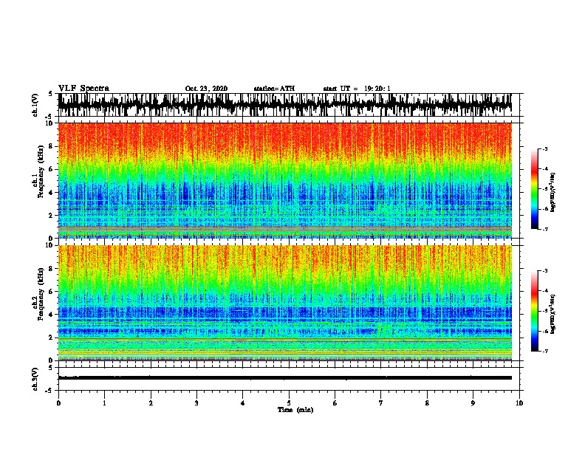585x452 pixels.
Task: Click time axis tick label "8"
Action: (x=427, y=403)
